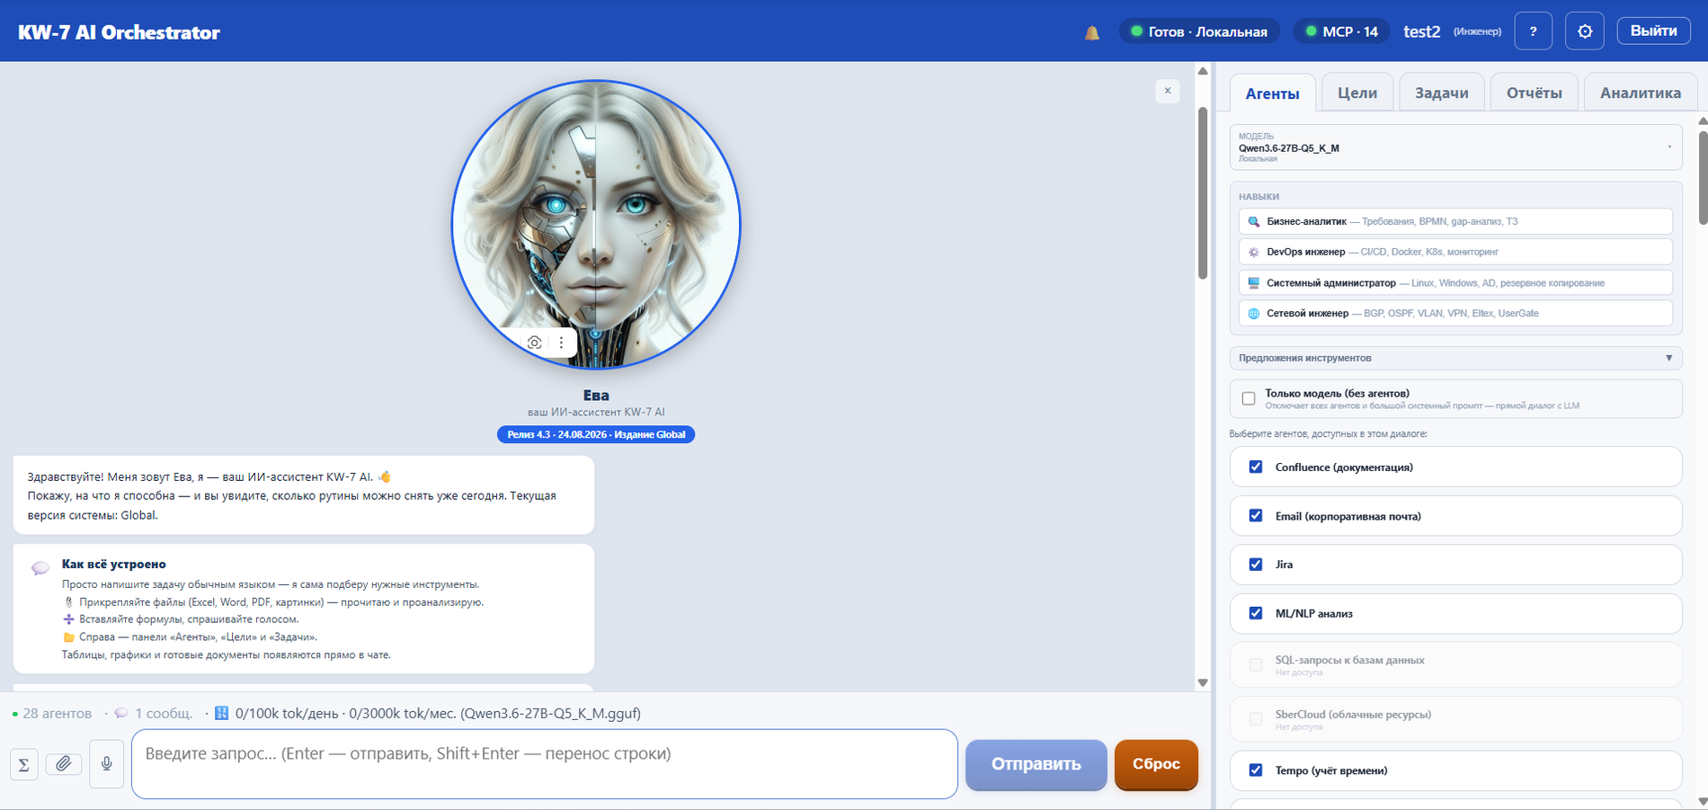Image resolution: width=1708 pixels, height=810 pixels.
Task: Attach a file with the paperclip icon
Action: tap(63, 764)
